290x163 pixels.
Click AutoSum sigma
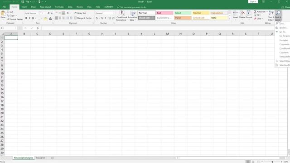(260, 12)
